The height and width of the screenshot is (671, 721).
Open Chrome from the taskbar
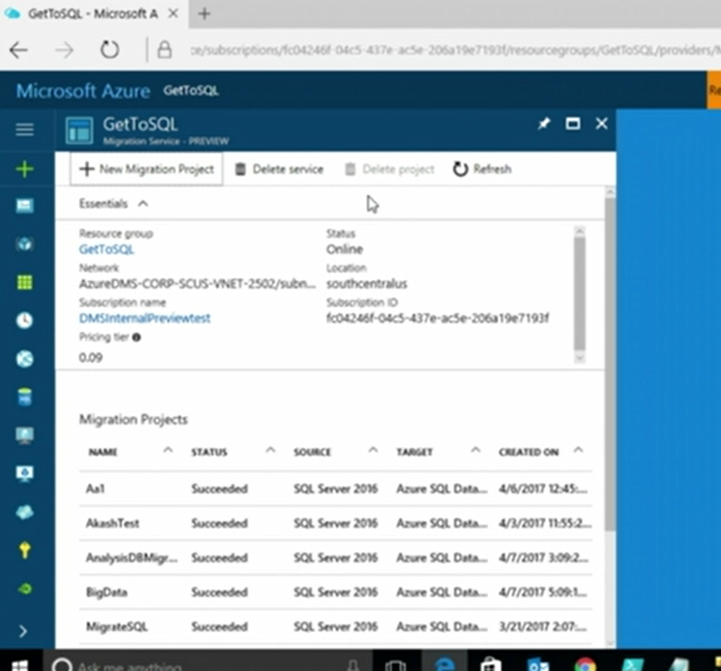586,665
